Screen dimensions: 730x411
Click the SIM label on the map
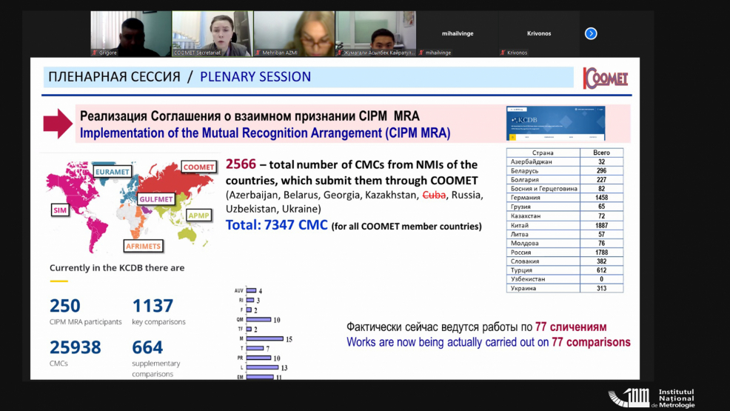point(60,210)
